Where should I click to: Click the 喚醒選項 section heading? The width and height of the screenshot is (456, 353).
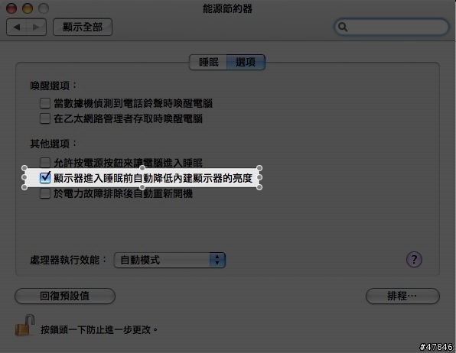[54, 86]
